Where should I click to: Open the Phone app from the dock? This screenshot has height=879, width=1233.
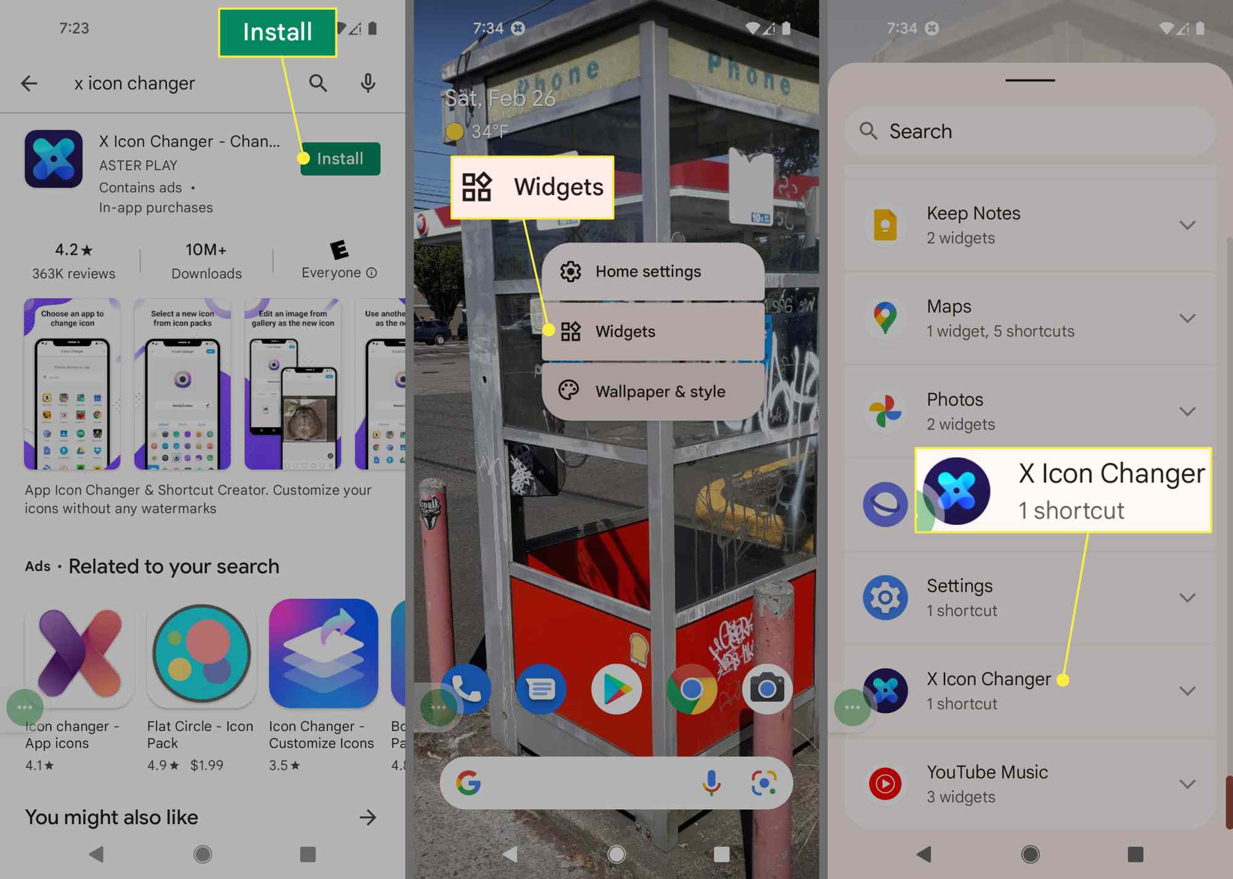coord(466,689)
